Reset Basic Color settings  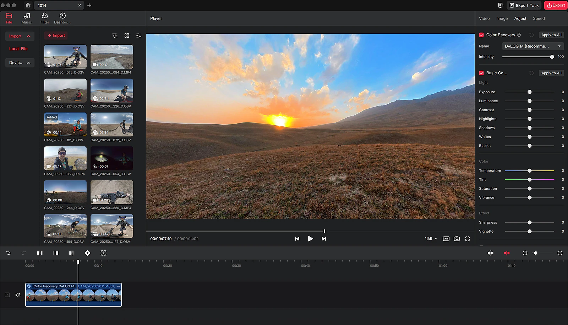click(x=531, y=73)
